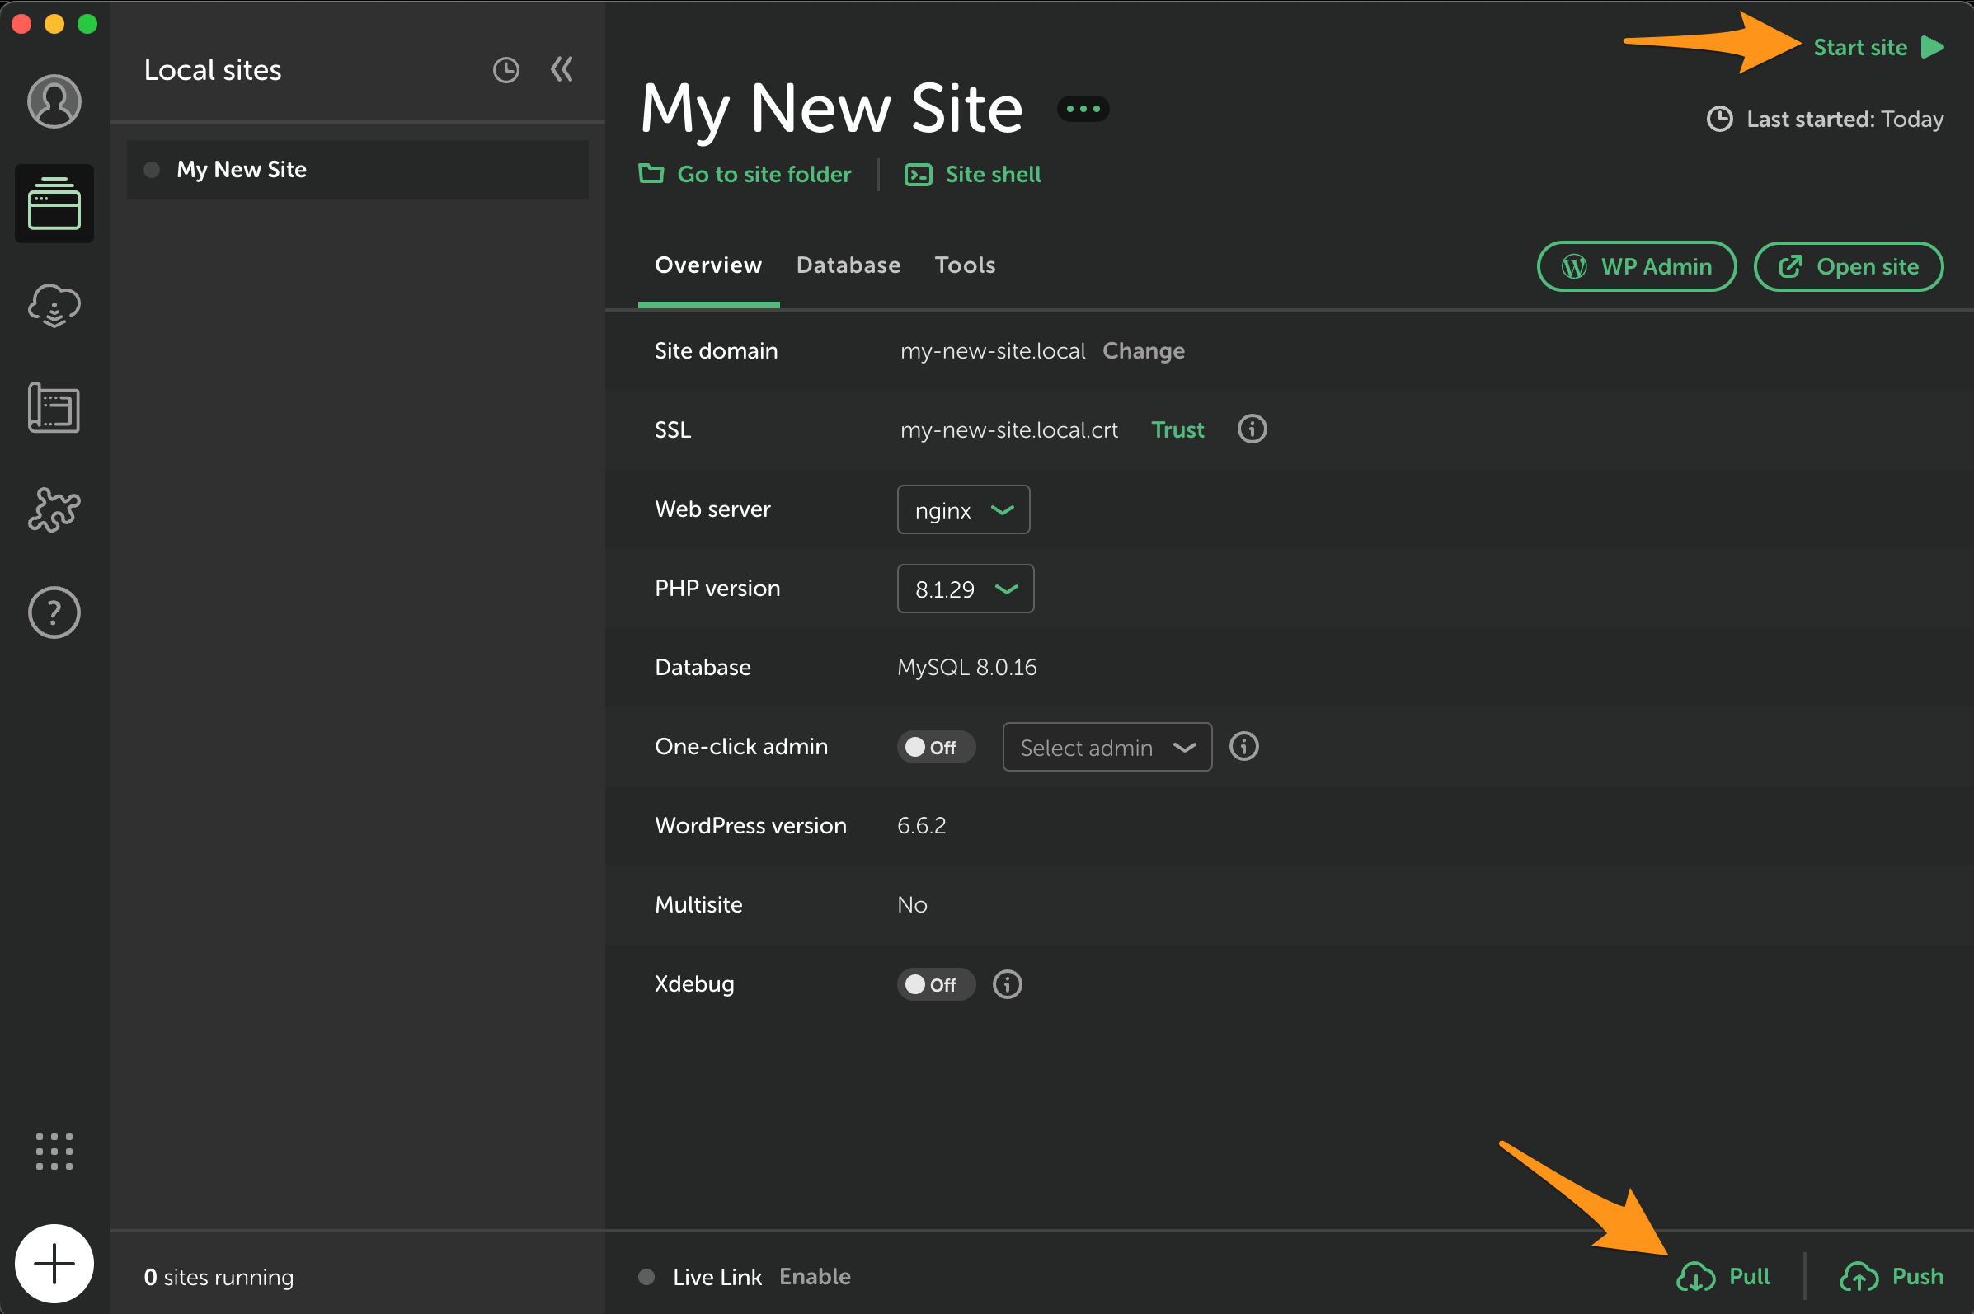Open the Select admin dropdown

click(1107, 748)
